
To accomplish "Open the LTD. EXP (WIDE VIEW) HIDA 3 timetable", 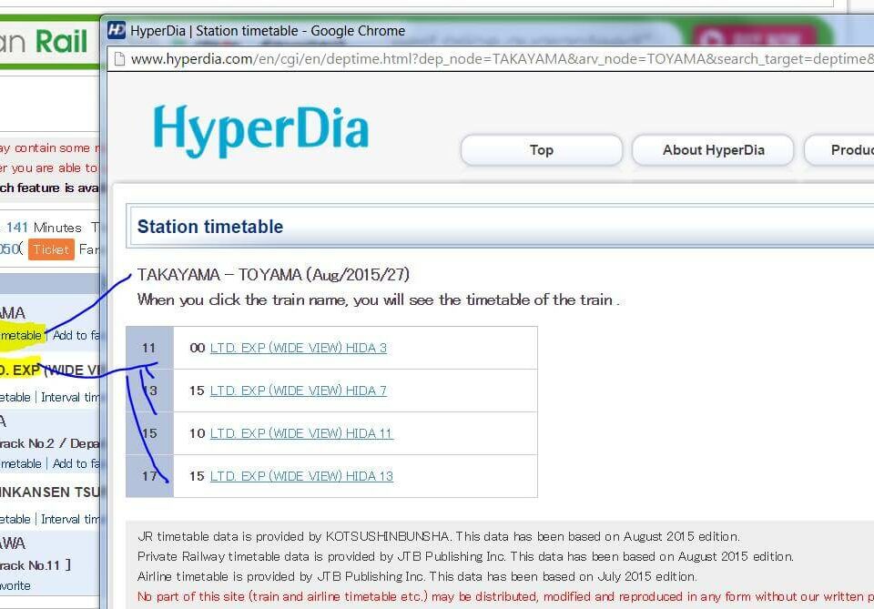I will point(298,348).
